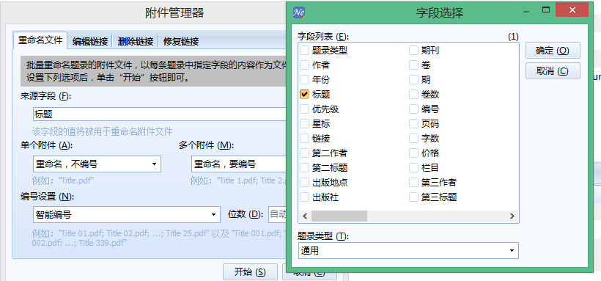This screenshot has width=601, height=281.
Task: Open 多个附件 dropdown 重命名，要编号
Action: click(x=239, y=164)
